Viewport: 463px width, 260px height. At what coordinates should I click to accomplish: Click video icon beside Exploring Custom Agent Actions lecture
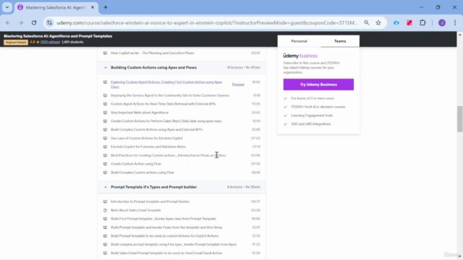[x=105, y=82]
